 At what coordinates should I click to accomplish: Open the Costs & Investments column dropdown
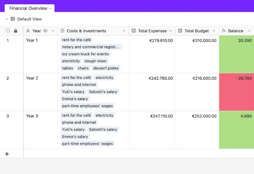pyautogui.click(x=124, y=31)
